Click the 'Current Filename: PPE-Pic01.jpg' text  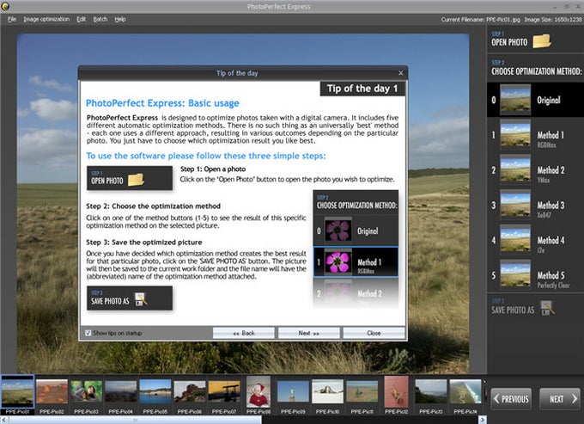(x=480, y=20)
